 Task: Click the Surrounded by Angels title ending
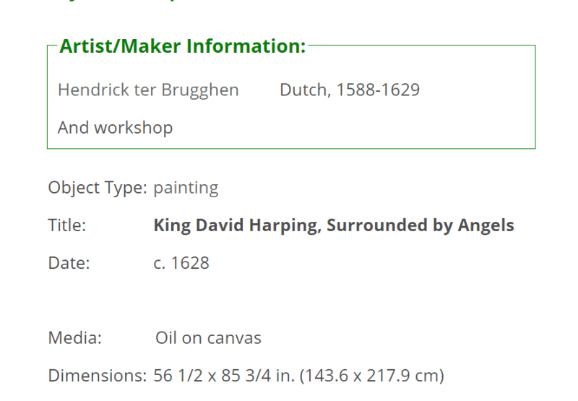click(420, 225)
